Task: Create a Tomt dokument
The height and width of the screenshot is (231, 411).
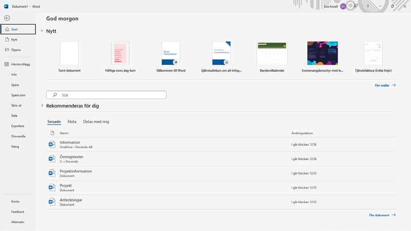Action: pos(69,57)
